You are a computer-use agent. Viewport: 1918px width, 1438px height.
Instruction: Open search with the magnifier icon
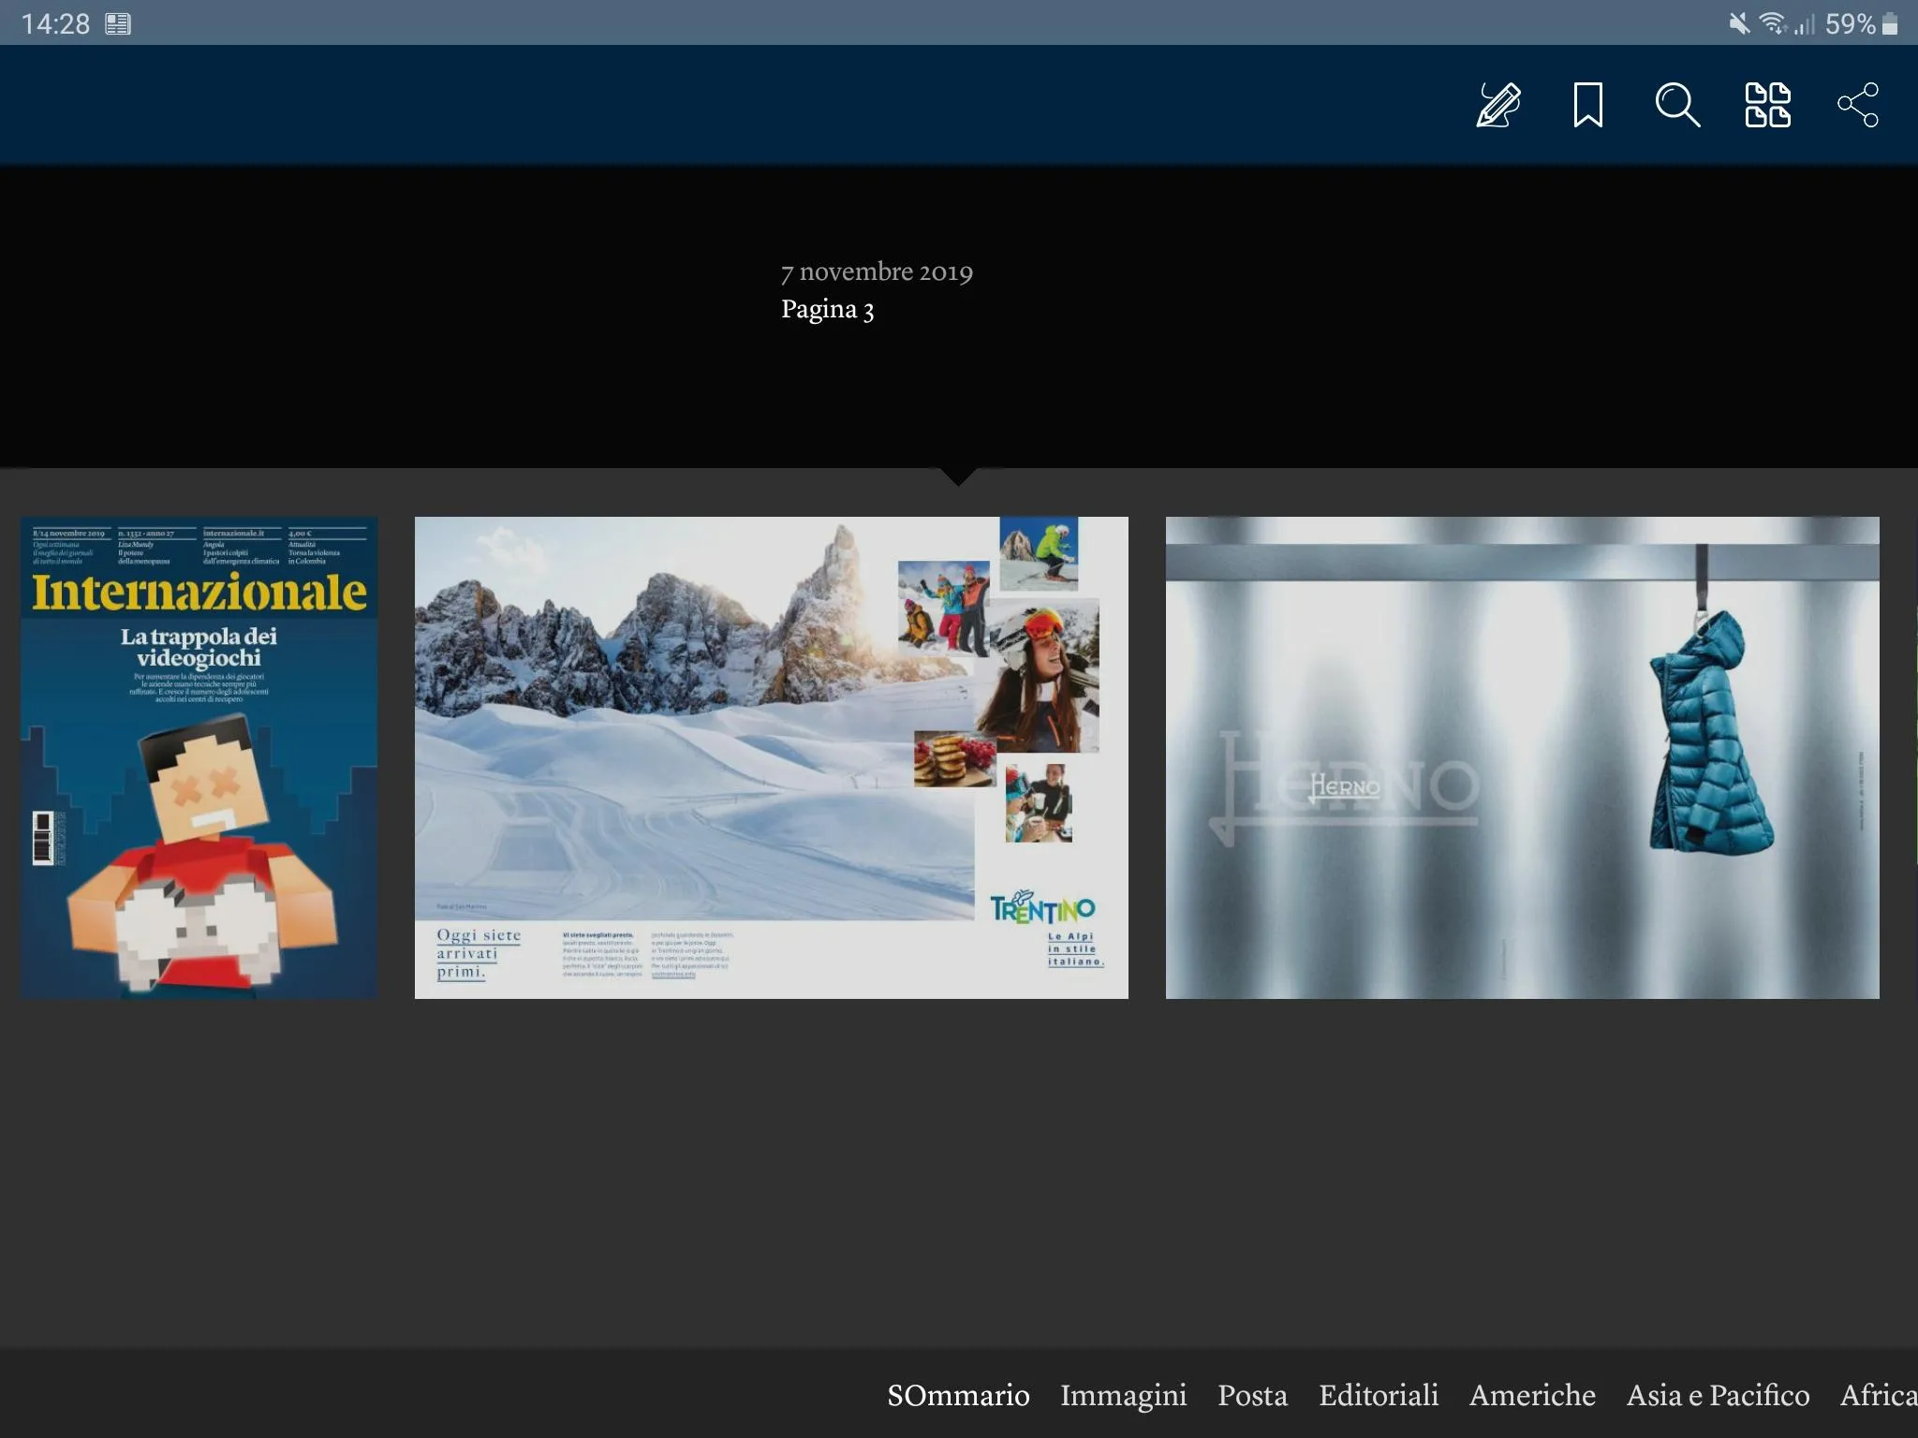point(1677,105)
